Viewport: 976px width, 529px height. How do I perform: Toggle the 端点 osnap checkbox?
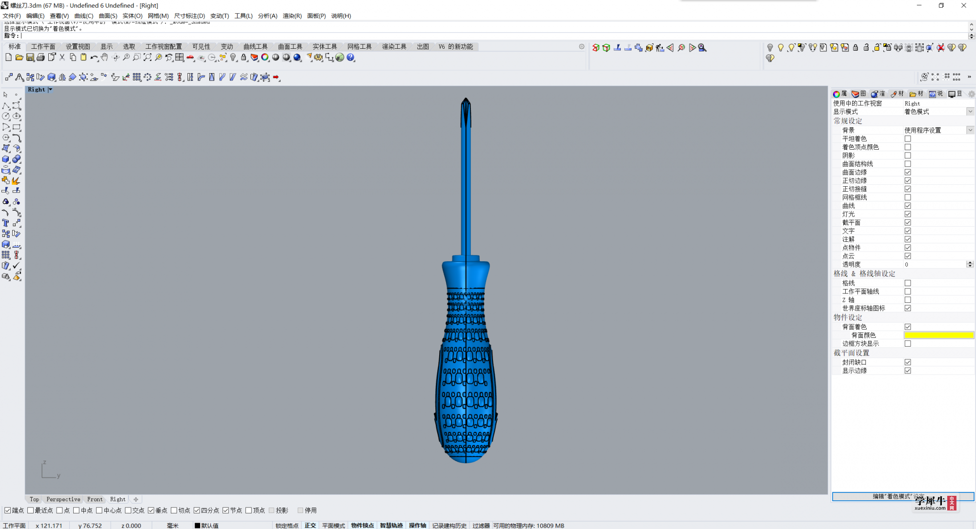pyautogui.click(x=7, y=510)
